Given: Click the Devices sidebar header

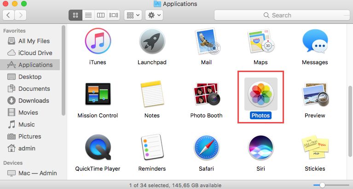Looking at the screenshot, I should coord(13,163).
